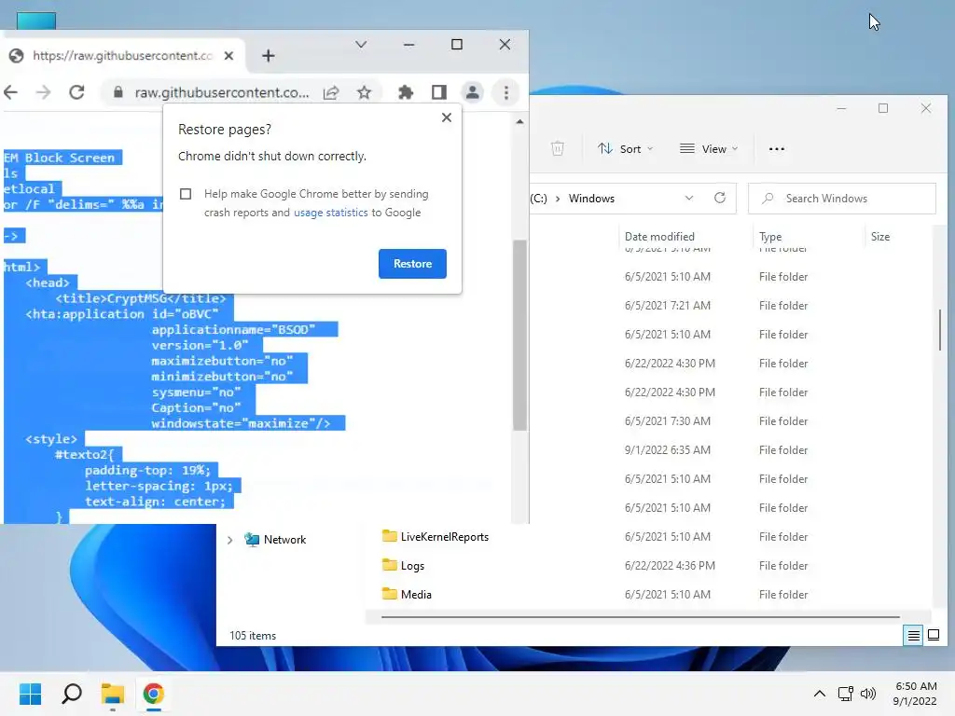The height and width of the screenshot is (716, 955).
Task: Share this page icon in address bar
Action: (x=331, y=92)
